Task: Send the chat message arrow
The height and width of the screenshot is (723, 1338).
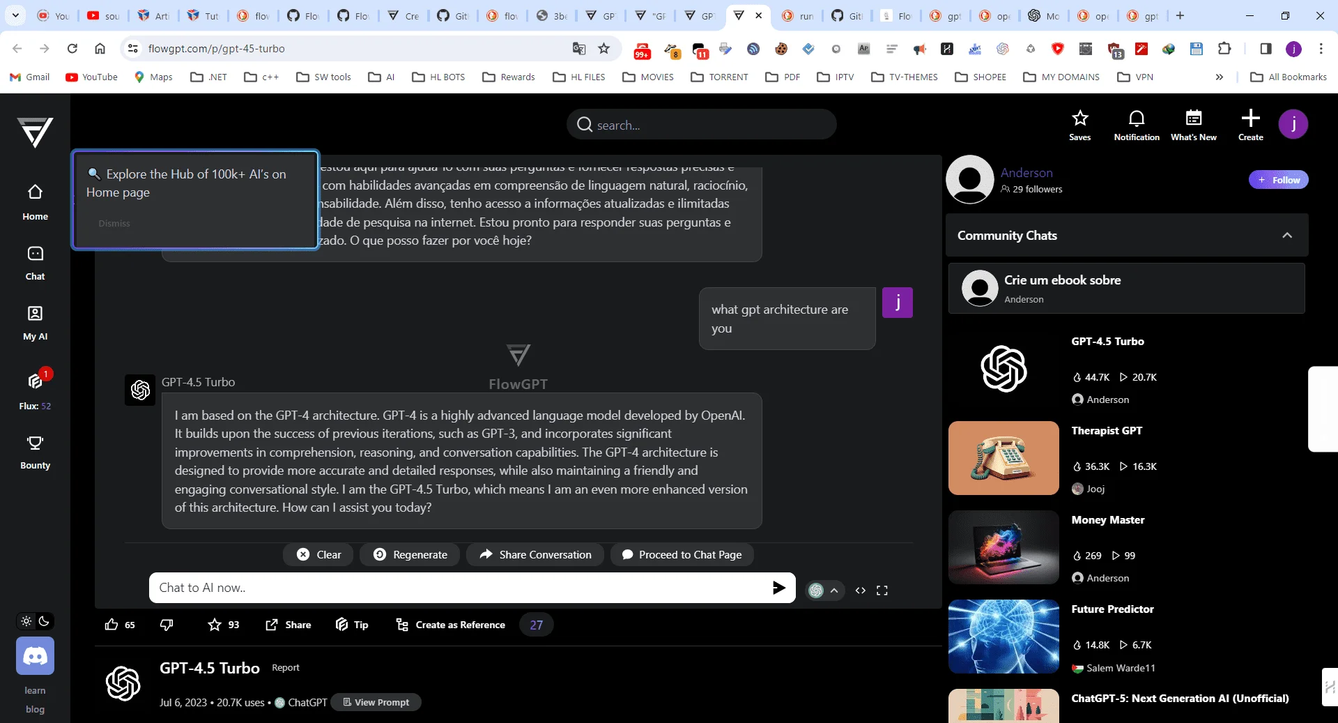Action: click(x=778, y=588)
